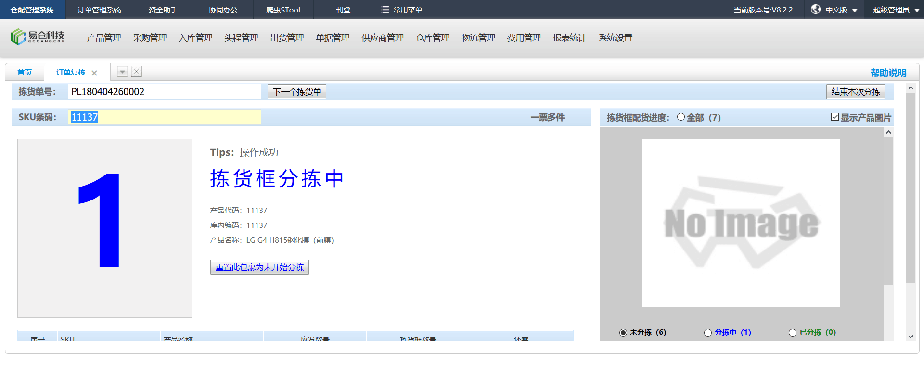Expand the 超级管理员 user dropdown
The height and width of the screenshot is (387, 924).
917,10
